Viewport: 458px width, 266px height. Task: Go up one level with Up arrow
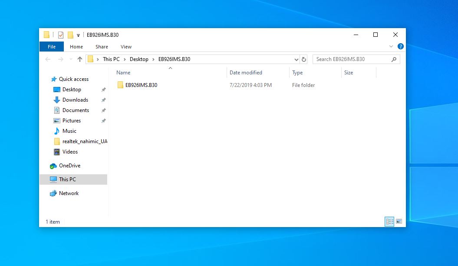click(x=80, y=59)
